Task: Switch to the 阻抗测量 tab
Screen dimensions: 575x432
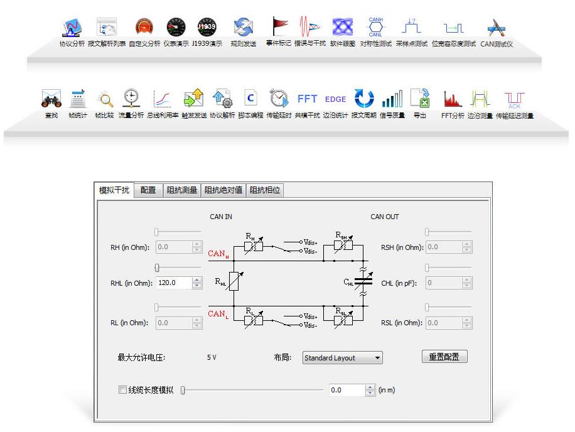Action: [181, 190]
